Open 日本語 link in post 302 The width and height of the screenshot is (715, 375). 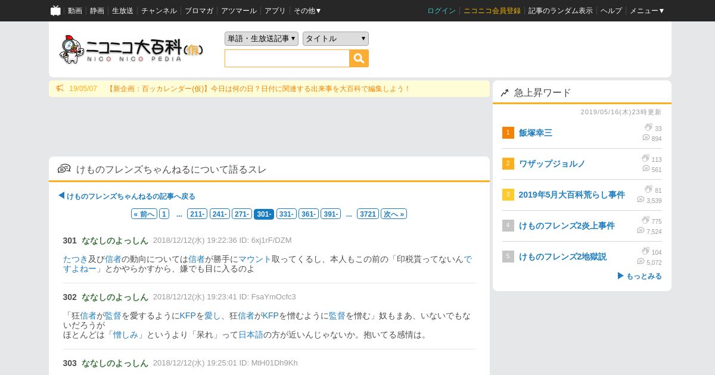point(251,335)
